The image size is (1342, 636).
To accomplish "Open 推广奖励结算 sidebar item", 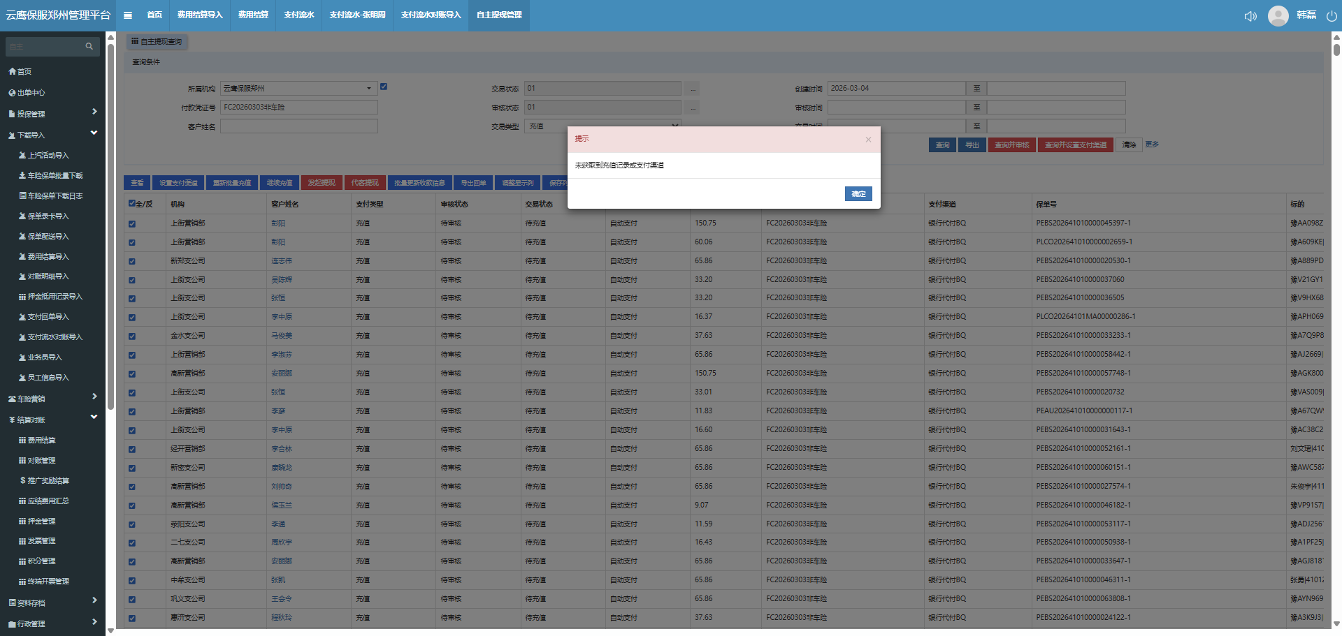I will [x=48, y=481].
